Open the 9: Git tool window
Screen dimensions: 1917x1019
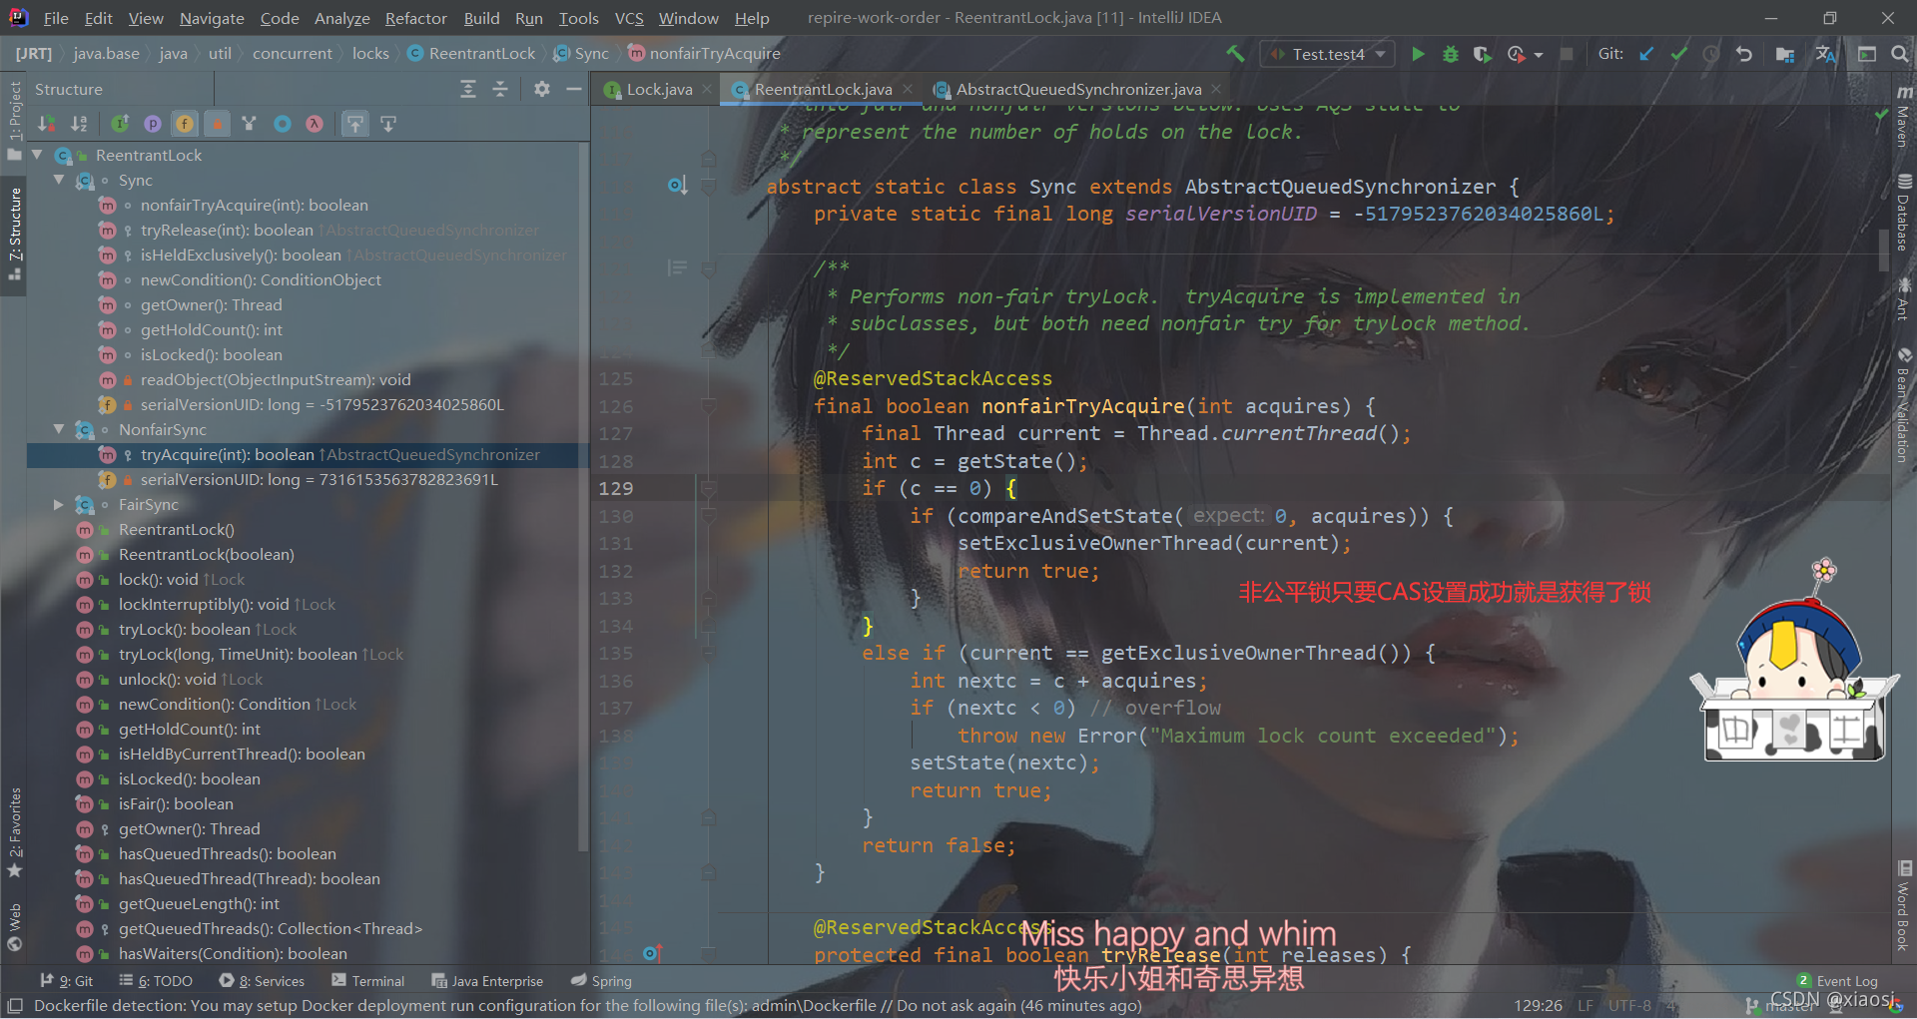[67, 981]
